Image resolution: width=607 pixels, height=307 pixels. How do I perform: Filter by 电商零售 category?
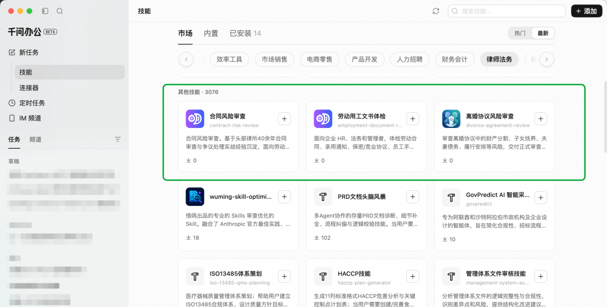pyautogui.click(x=319, y=59)
